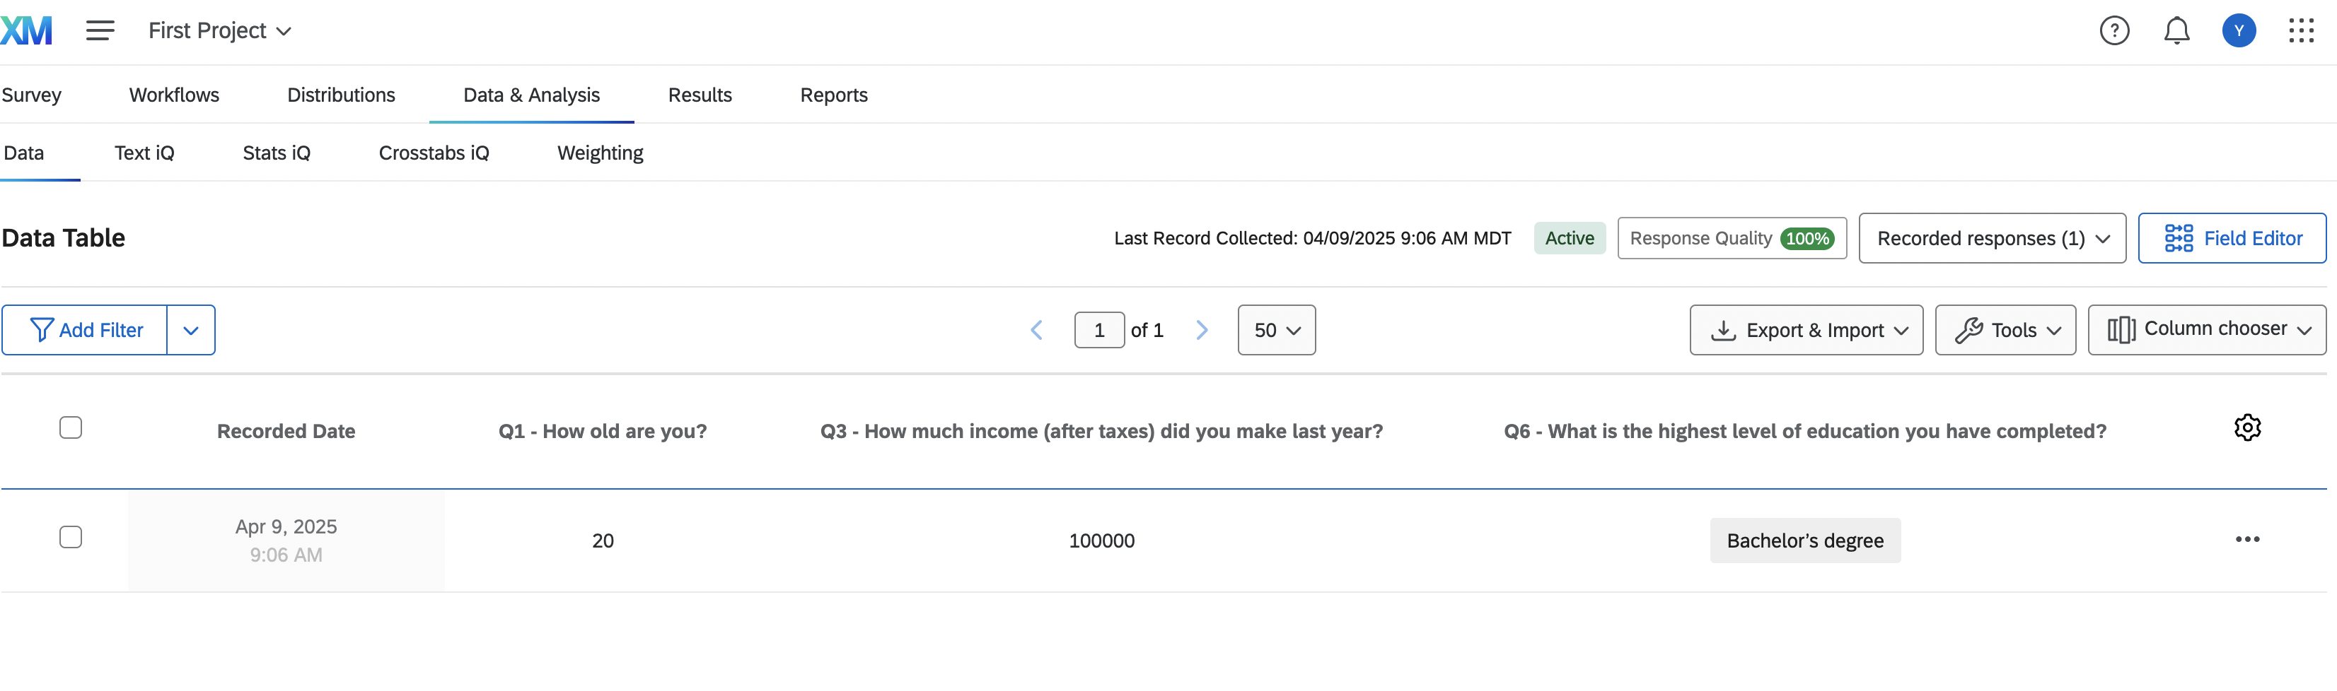Expand Recorded responses (1) dropdown
Viewport: 2337px width, 691px height.
(x=1991, y=239)
